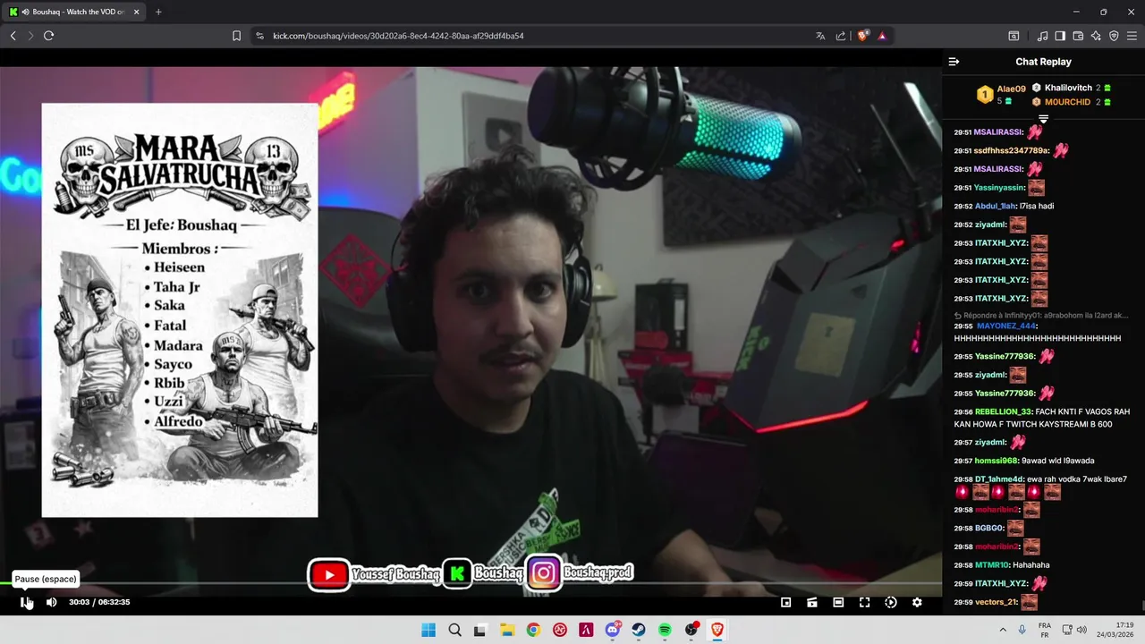Click homssi968 chat username

point(997,461)
